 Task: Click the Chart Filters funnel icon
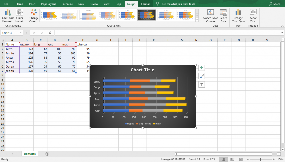pyautogui.click(x=202, y=84)
